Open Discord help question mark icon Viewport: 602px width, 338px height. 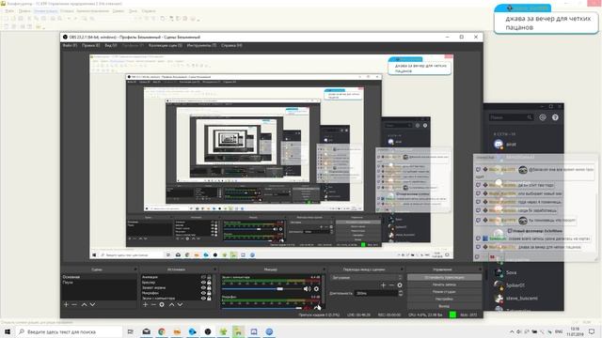point(555,117)
